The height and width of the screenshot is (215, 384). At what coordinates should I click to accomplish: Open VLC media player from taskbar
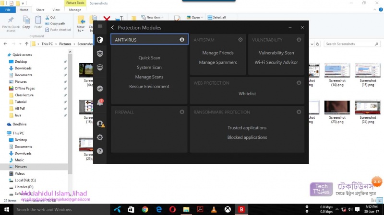(214, 209)
